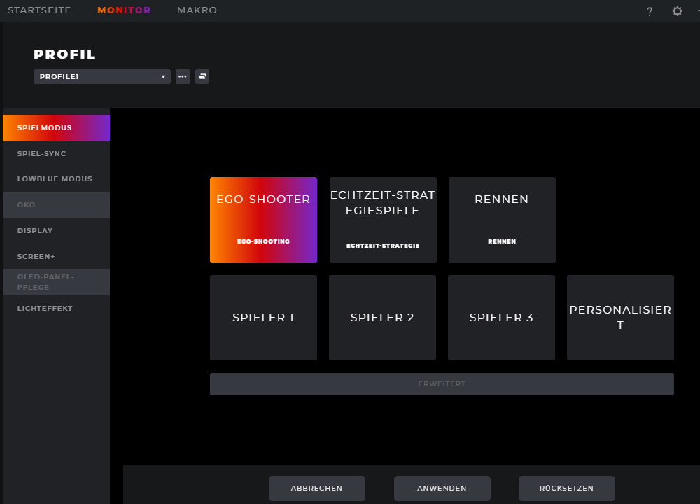
Task: Open Lowblue Modus in the sidebar
Action: click(x=55, y=179)
